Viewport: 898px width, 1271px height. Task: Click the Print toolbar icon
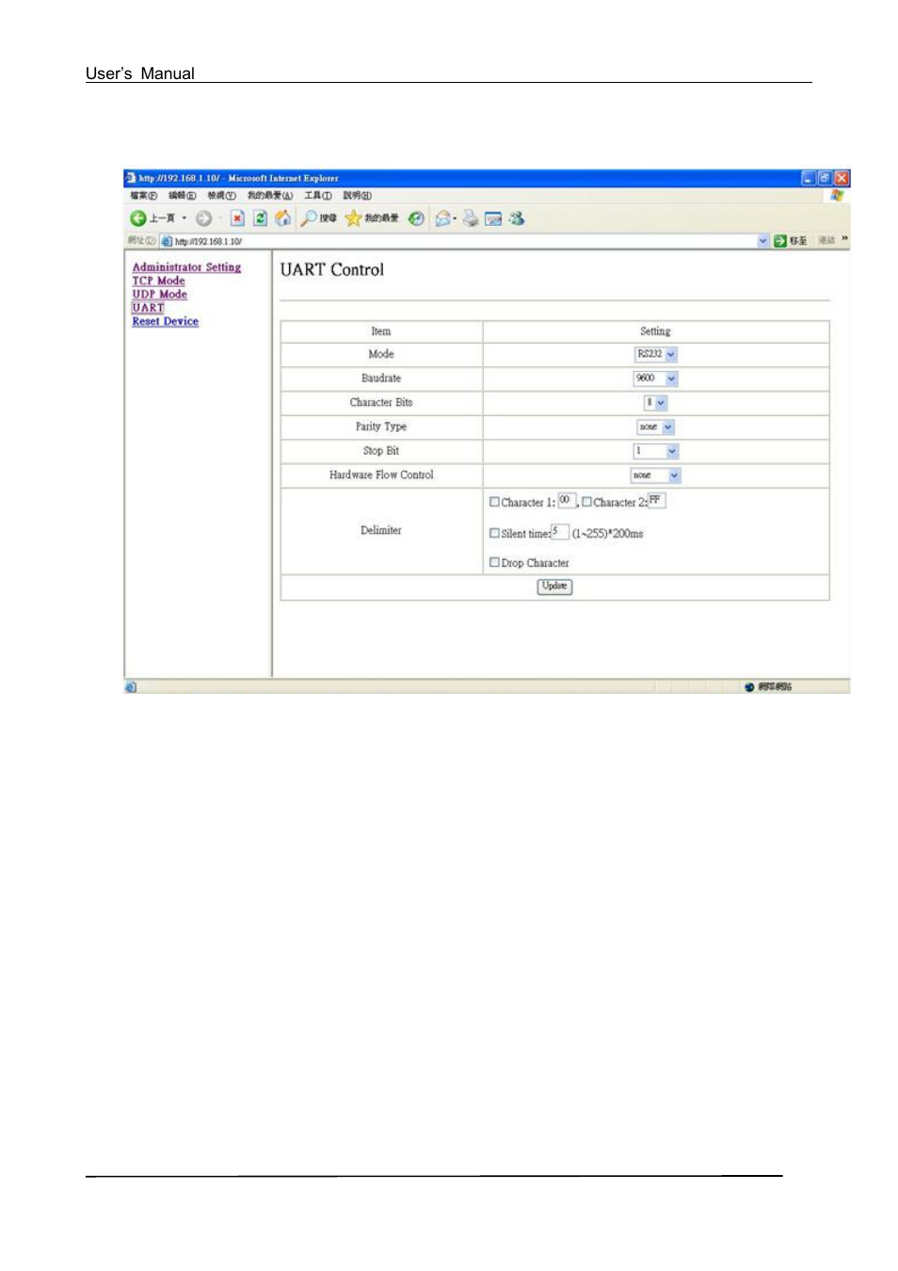[470, 218]
